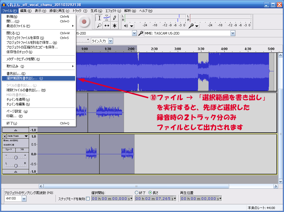This screenshot has height=212, width=284.
Task: Choose チェインを適用 menu item
Action: tap(38, 100)
